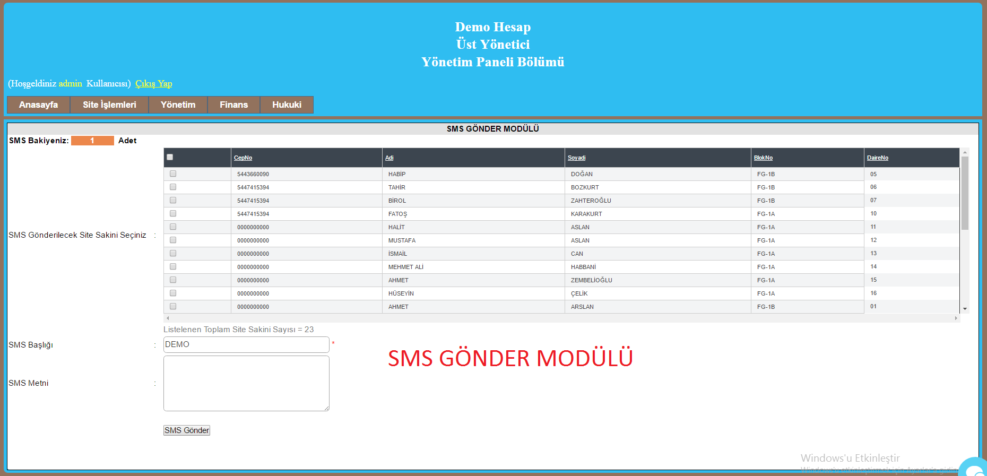Image resolution: width=987 pixels, height=476 pixels.
Task: Log out via Çıkış Yap link
Action: click(153, 83)
